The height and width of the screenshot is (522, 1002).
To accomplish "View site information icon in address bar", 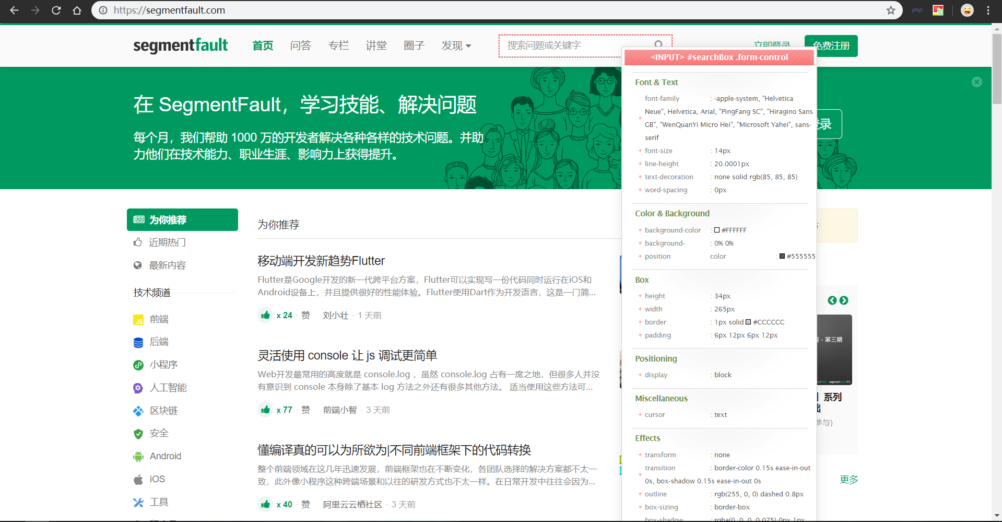I will (103, 10).
